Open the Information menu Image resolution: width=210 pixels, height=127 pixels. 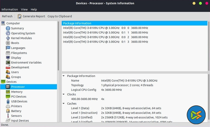coord(10,9)
